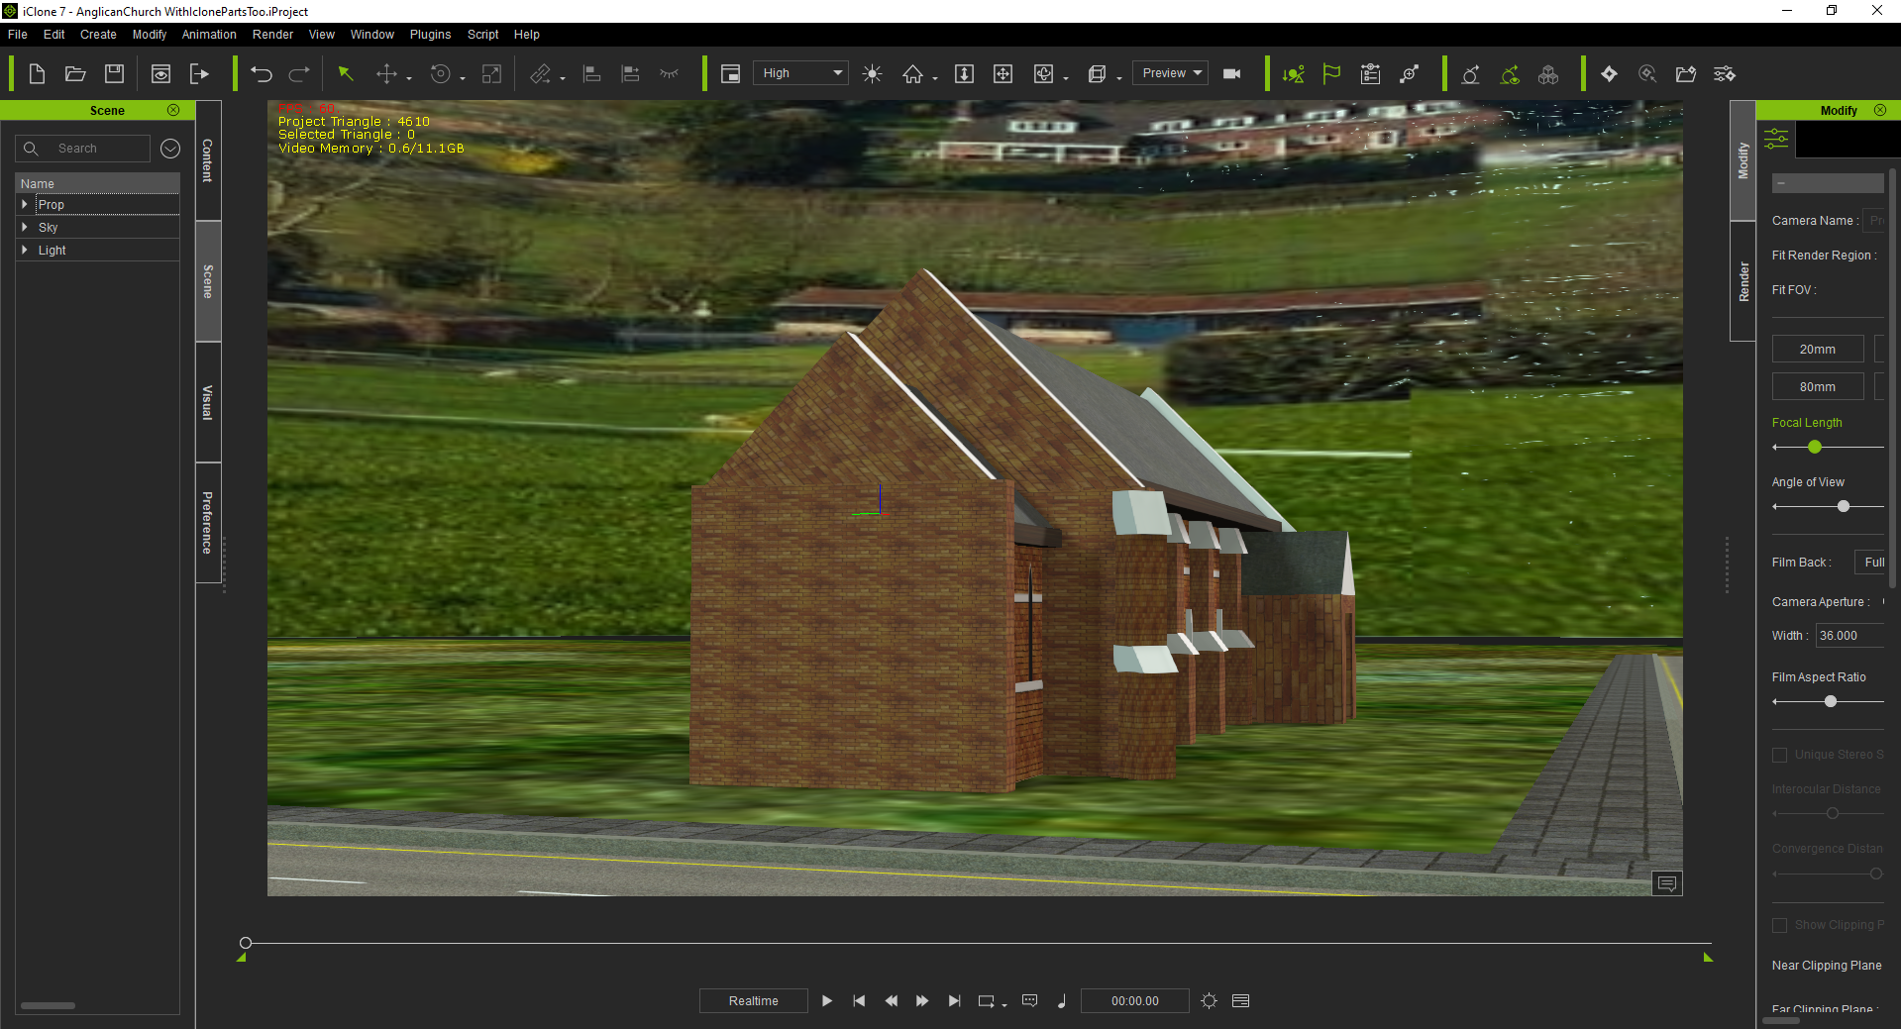The height and width of the screenshot is (1029, 1901).
Task: Open the Animation menu
Action: 209,35
